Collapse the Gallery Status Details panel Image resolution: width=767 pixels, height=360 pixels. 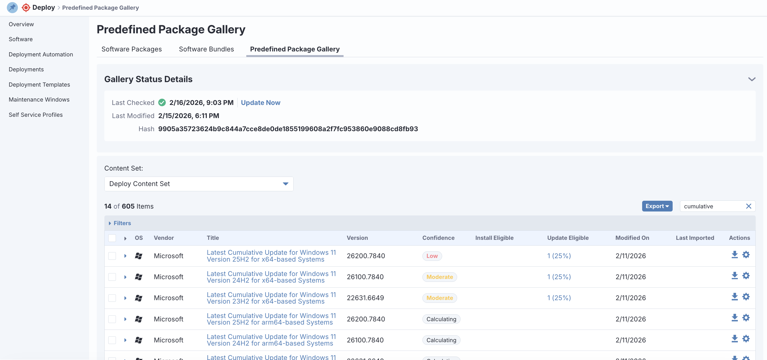(751, 79)
